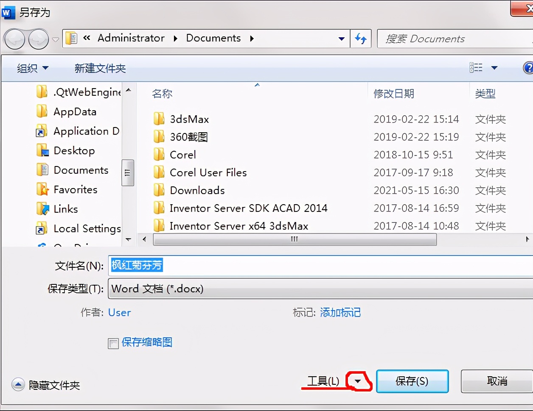Select the Corel User Files folder icon

coord(159,172)
